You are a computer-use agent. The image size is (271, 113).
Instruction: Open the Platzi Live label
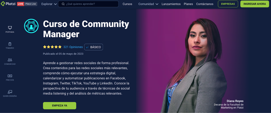[31, 4]
